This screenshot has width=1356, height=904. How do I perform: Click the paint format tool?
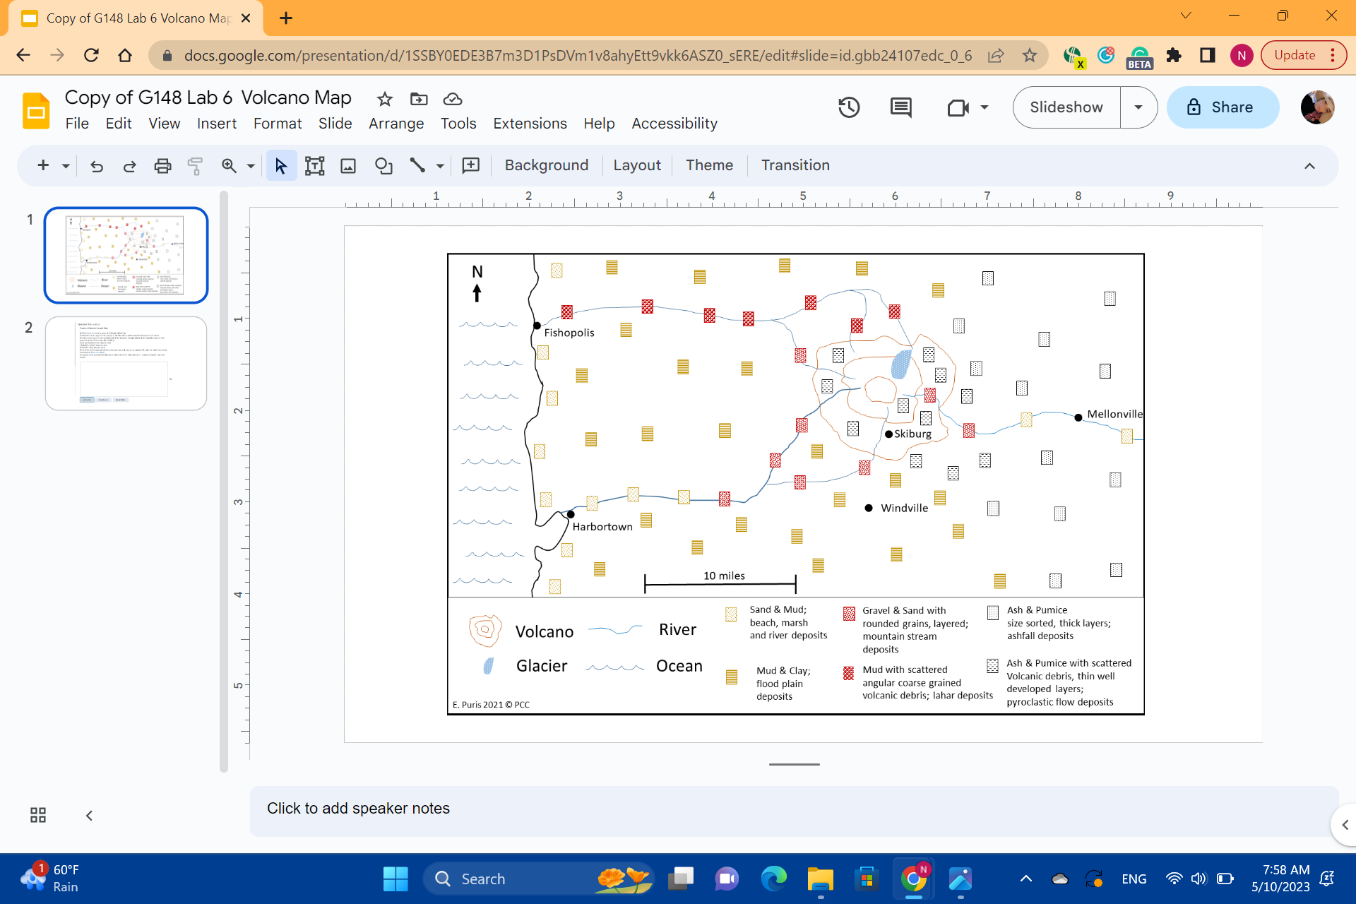pyautogui.click(x=196, y=166)
